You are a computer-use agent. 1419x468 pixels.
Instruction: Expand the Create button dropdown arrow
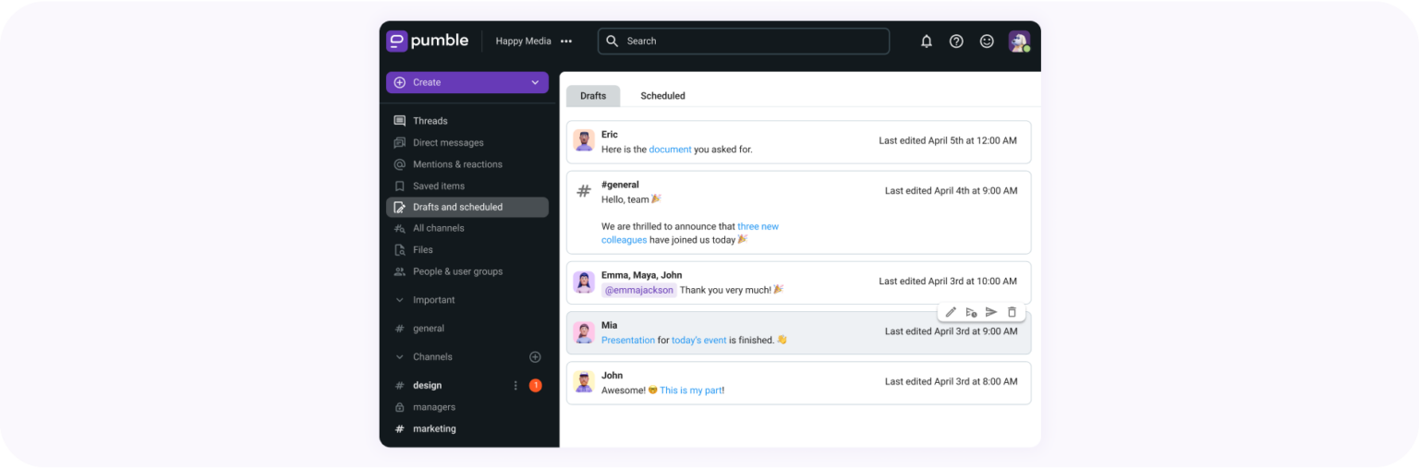tap(535, 82)
